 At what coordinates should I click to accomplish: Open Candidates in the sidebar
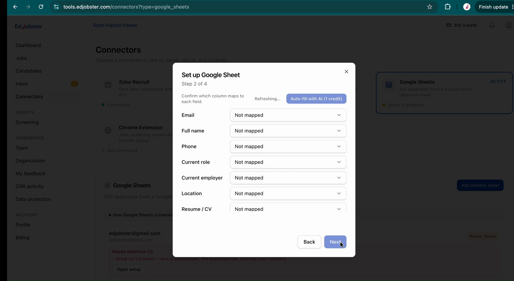pyautogui.click(x=29, y=71)
